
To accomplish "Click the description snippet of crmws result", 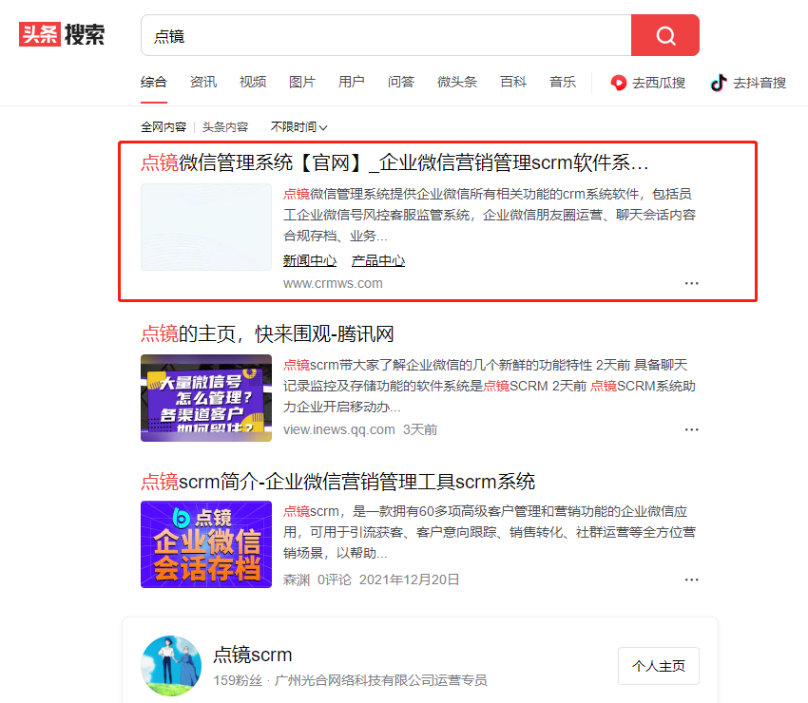I will pyautogui.click(x=490, y=215).
